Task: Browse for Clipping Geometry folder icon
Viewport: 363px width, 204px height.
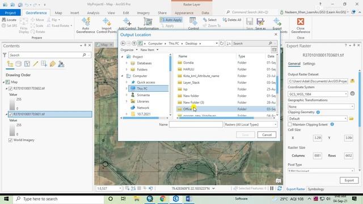Action: (352, 118)
